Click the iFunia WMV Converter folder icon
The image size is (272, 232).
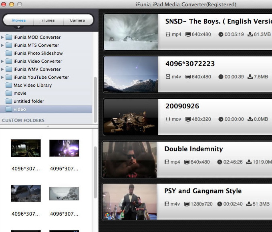coord(9,69)
